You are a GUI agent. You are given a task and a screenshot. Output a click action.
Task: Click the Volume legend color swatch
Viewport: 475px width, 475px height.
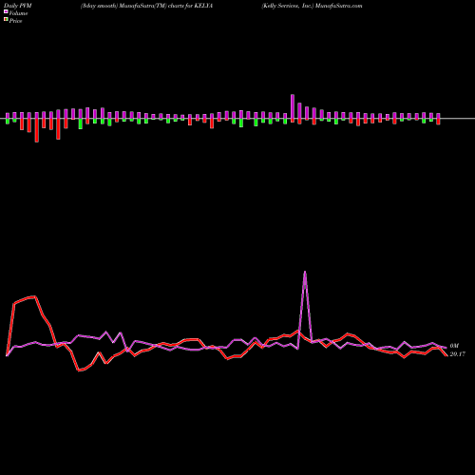[x=6, y=11]
